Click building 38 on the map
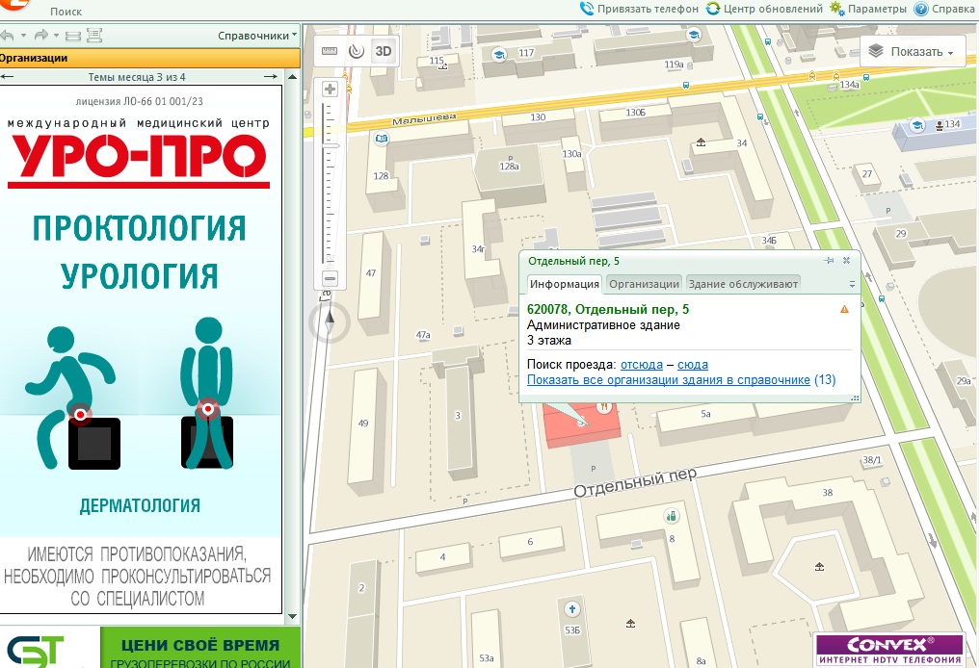 point(827,493)
